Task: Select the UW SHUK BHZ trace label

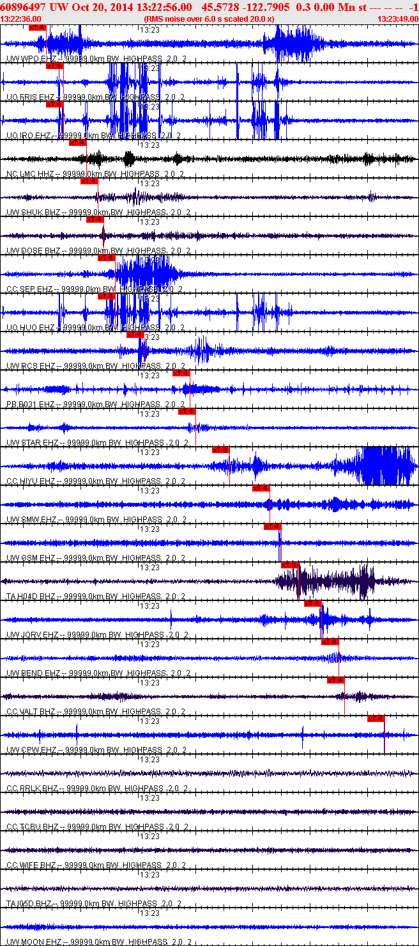Action: [99, 212]
